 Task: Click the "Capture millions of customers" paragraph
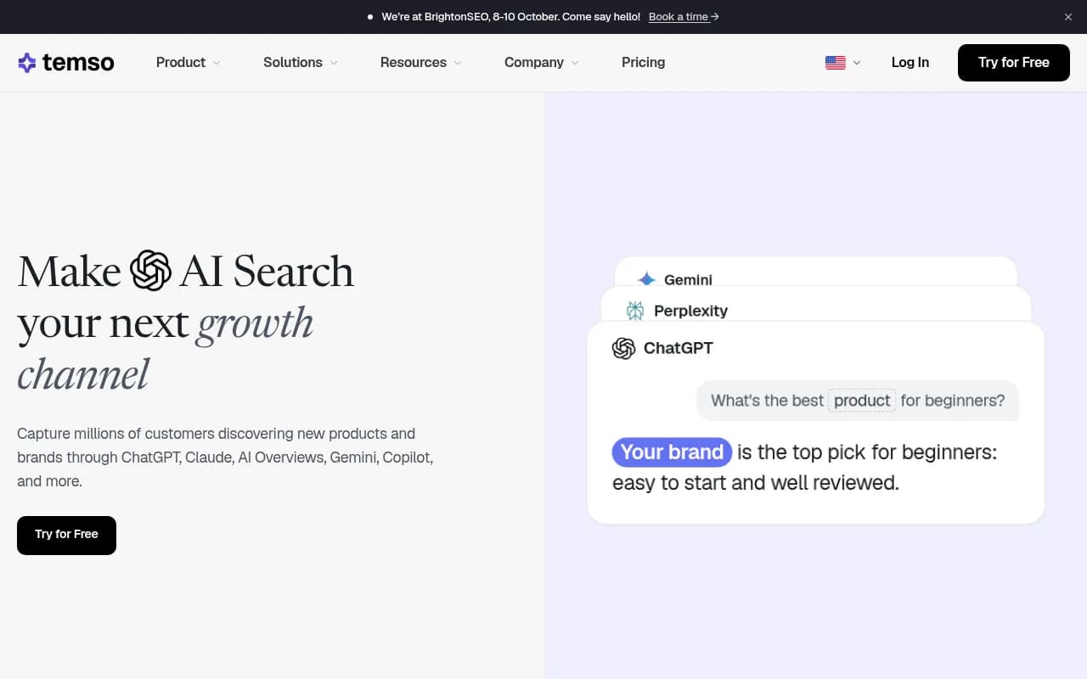[x=225, y=457]
